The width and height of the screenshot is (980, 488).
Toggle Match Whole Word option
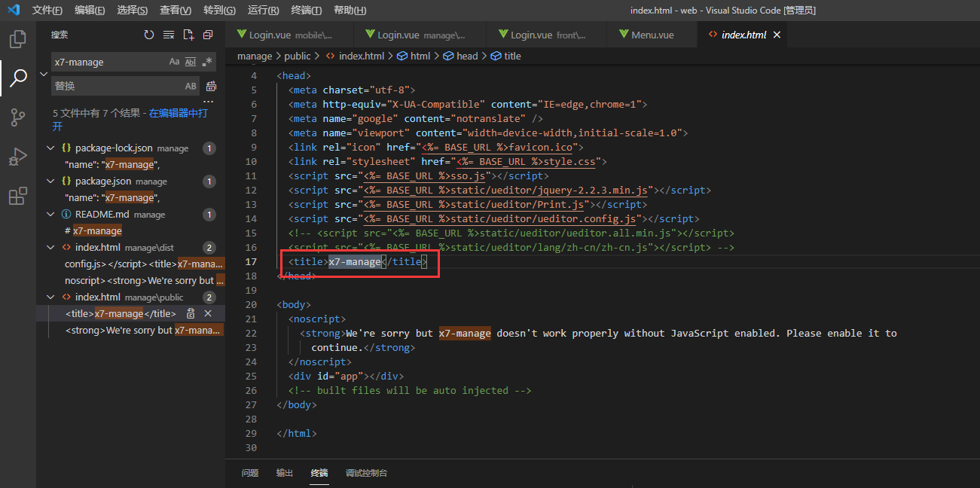click(191, 62)
